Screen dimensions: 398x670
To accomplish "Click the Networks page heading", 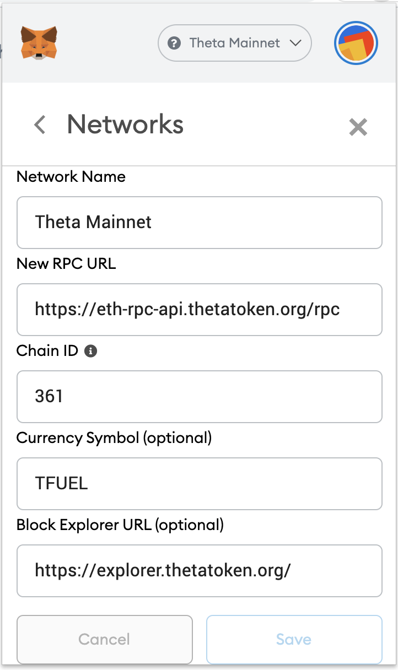I will click(125, 125).
